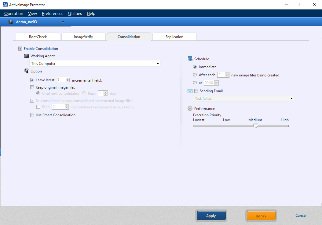Select the 'at' time schedule option
Image resolution: width=322 pixels, height=225 pixels.
coord(195,83)
